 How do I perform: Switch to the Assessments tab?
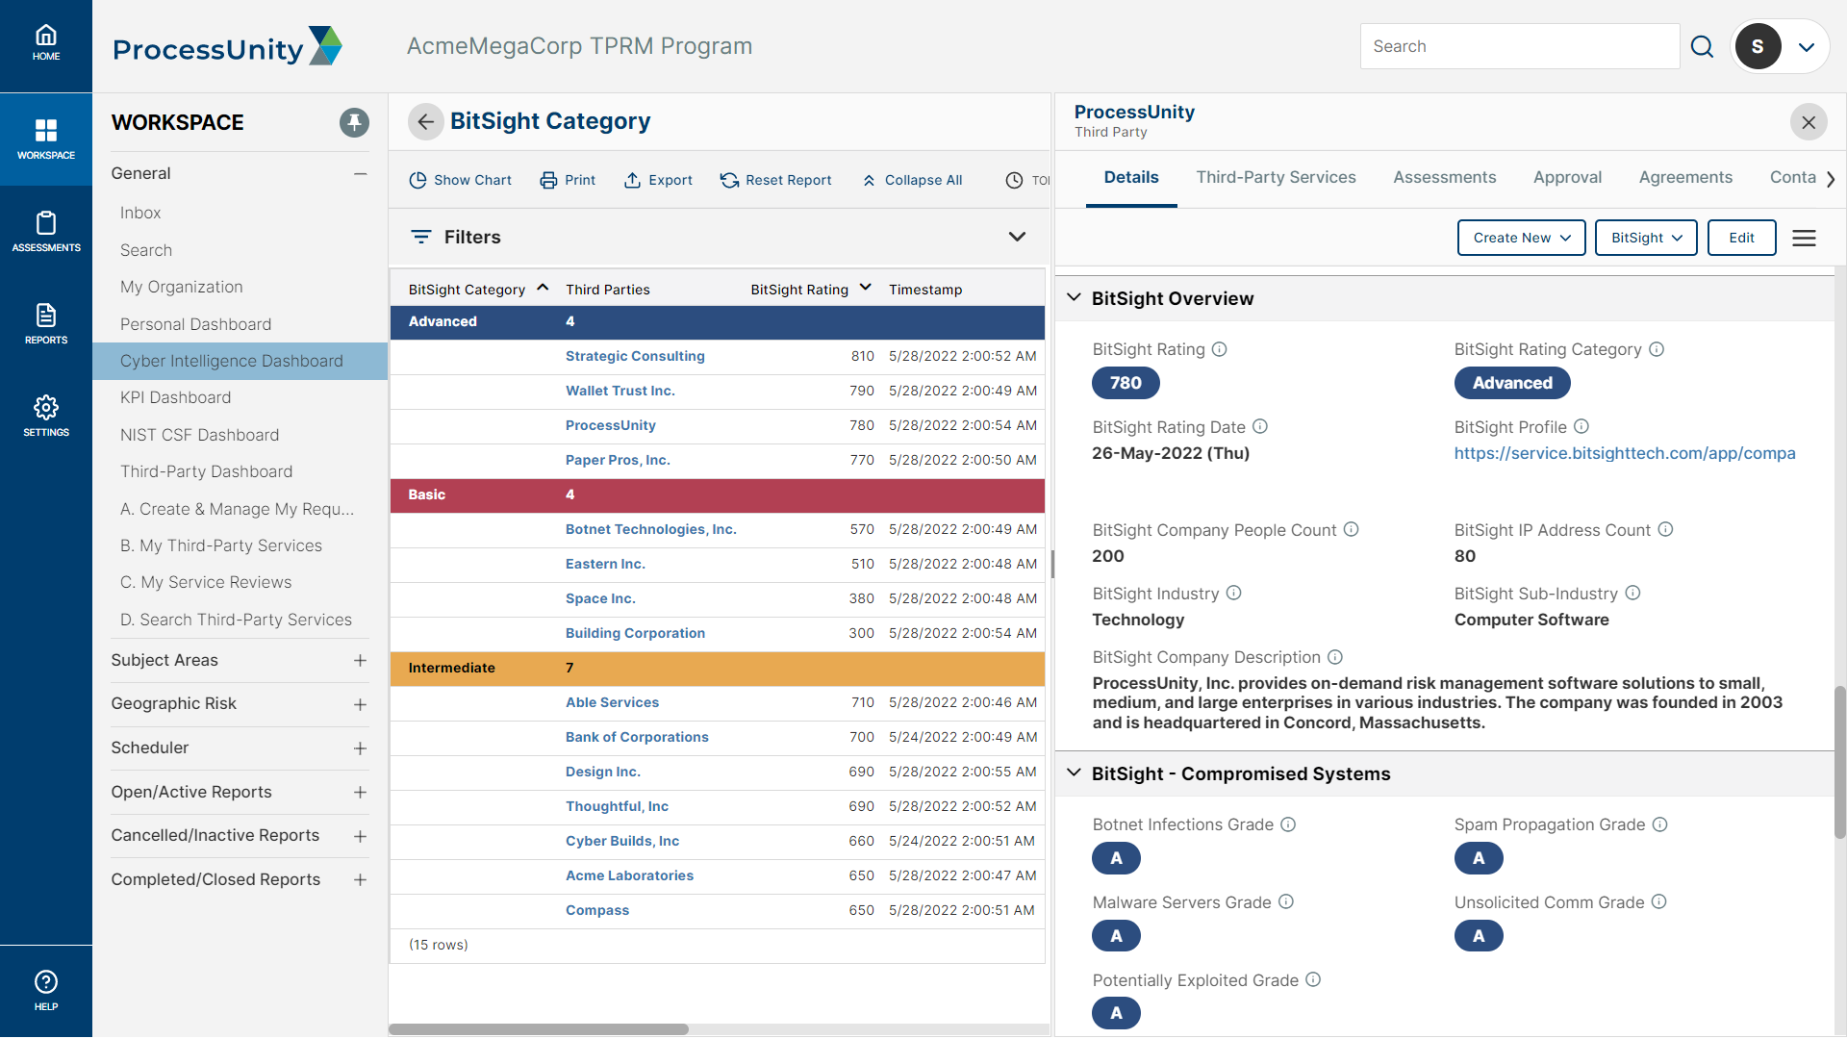[x=1444, y=176]
